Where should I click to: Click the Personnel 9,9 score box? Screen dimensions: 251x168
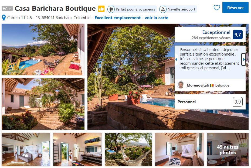[x=210, y=102]
